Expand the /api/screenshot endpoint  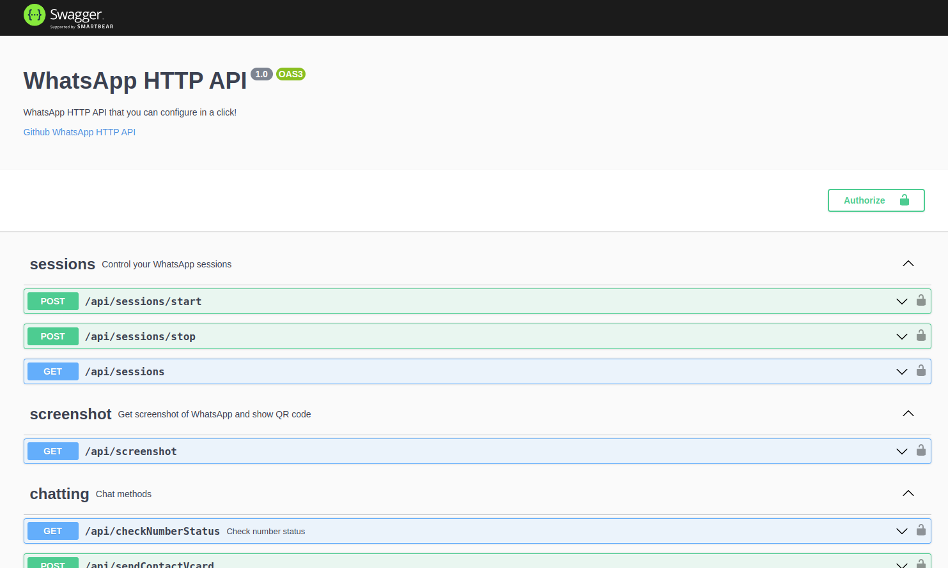[x=901, y=451]
